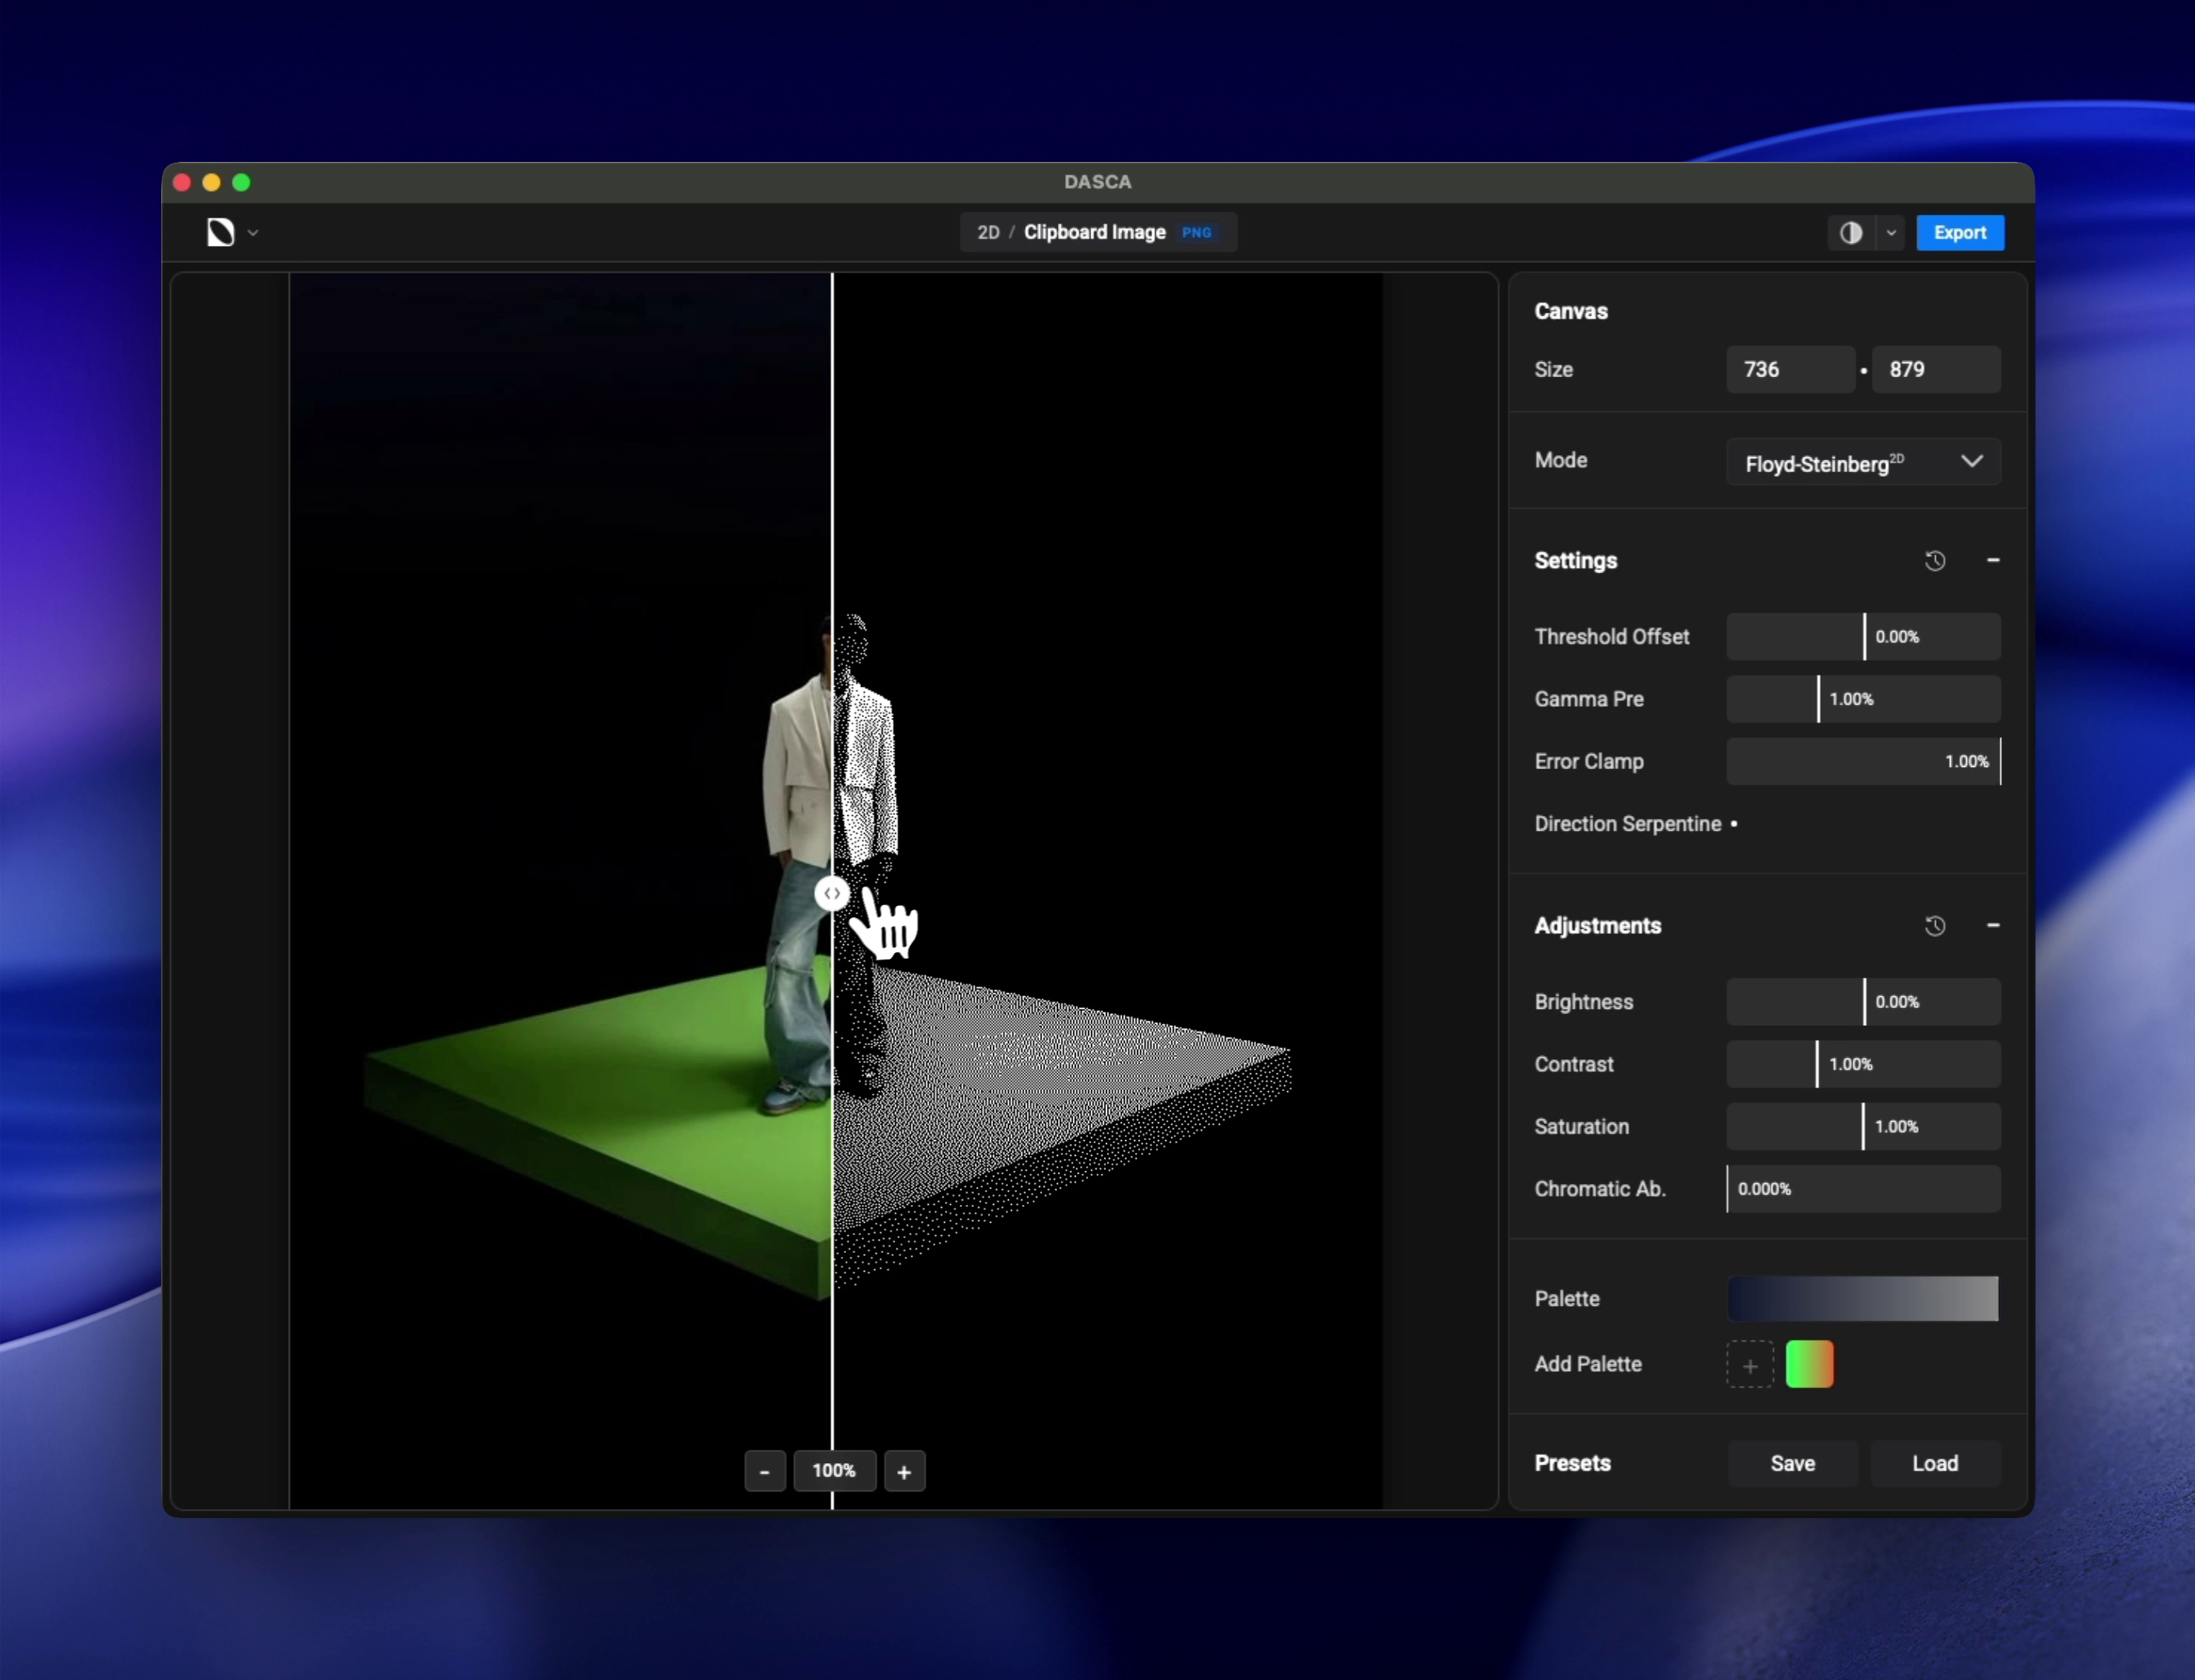Reset Adjustments with the history icon
Screen dimensions: 2195x1680
(1934, 925)
